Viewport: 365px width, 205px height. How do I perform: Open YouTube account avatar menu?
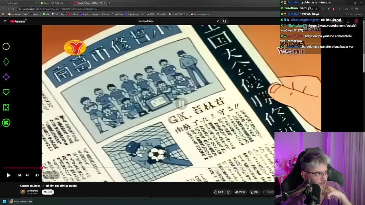[356, 21]
